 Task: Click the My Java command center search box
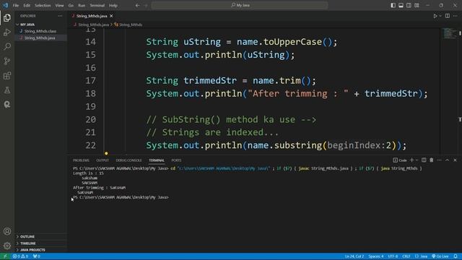[240, 5]
